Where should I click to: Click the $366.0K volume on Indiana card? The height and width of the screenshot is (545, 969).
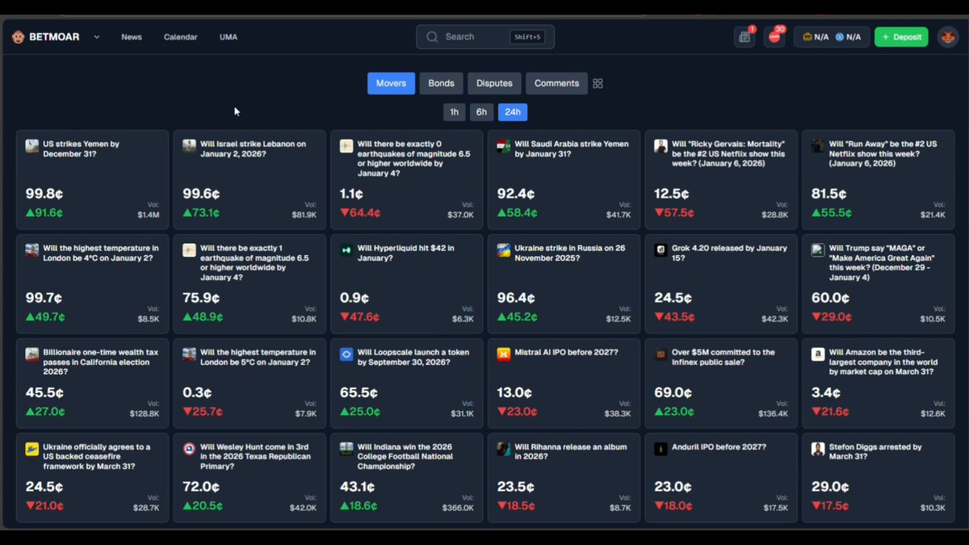point(458,508)
